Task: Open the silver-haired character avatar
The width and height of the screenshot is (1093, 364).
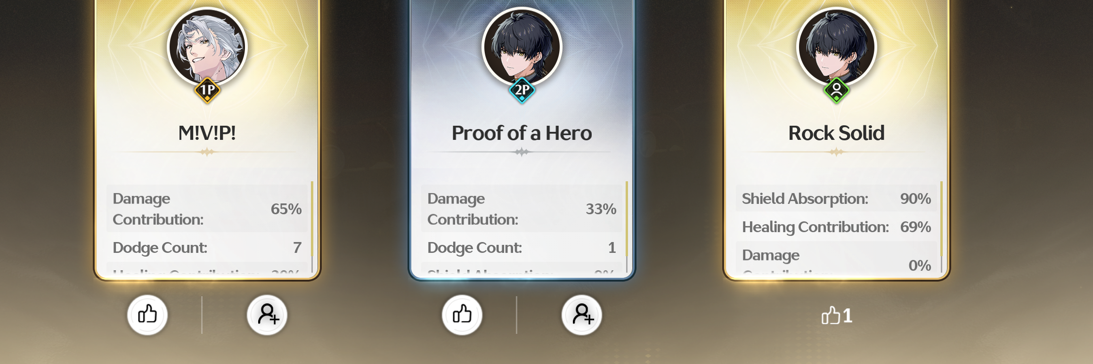Action: [x=207, y=47]
